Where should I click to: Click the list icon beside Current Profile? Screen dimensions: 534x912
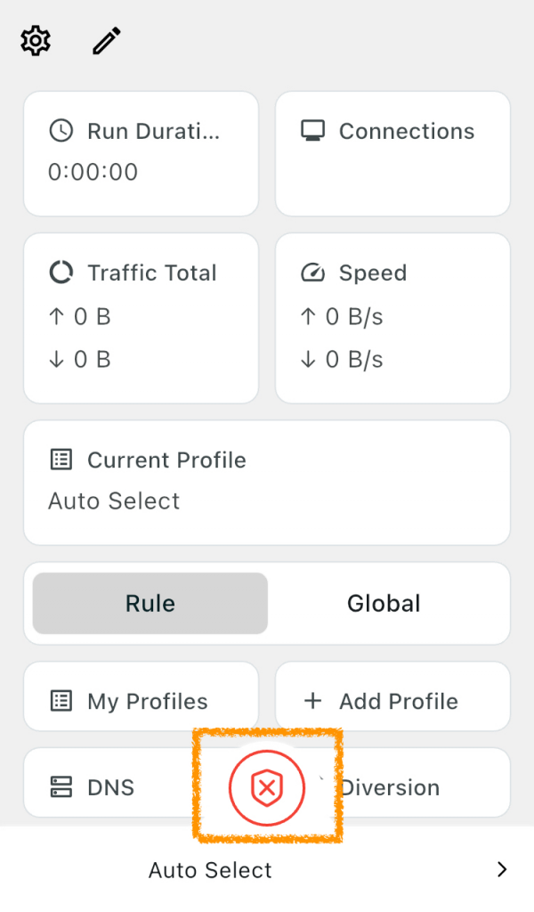coord(61,460)
